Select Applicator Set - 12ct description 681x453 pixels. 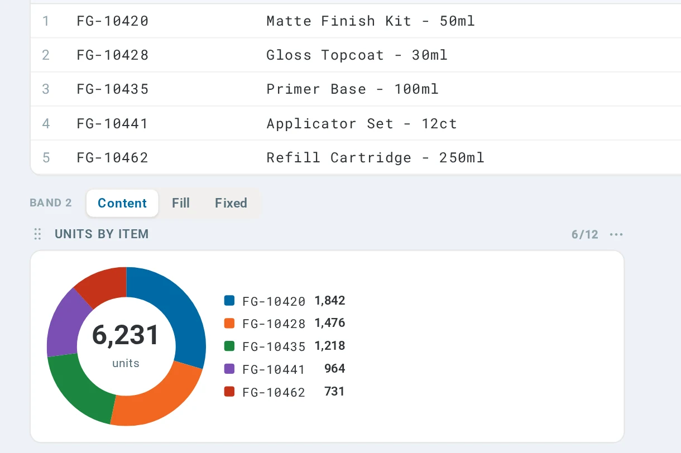[362, 123]
